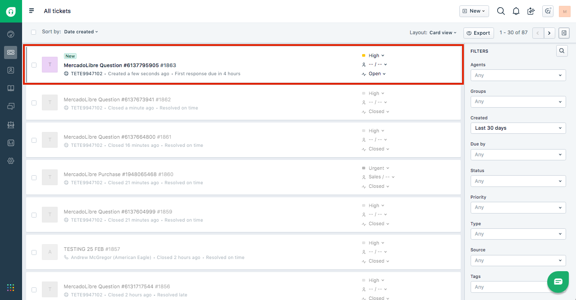The image size is (576, 300).
Task: Open the Solutions book icon in sidebar
Action: coord(11,88)
